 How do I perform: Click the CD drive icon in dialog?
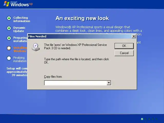[x=36, y=47]
